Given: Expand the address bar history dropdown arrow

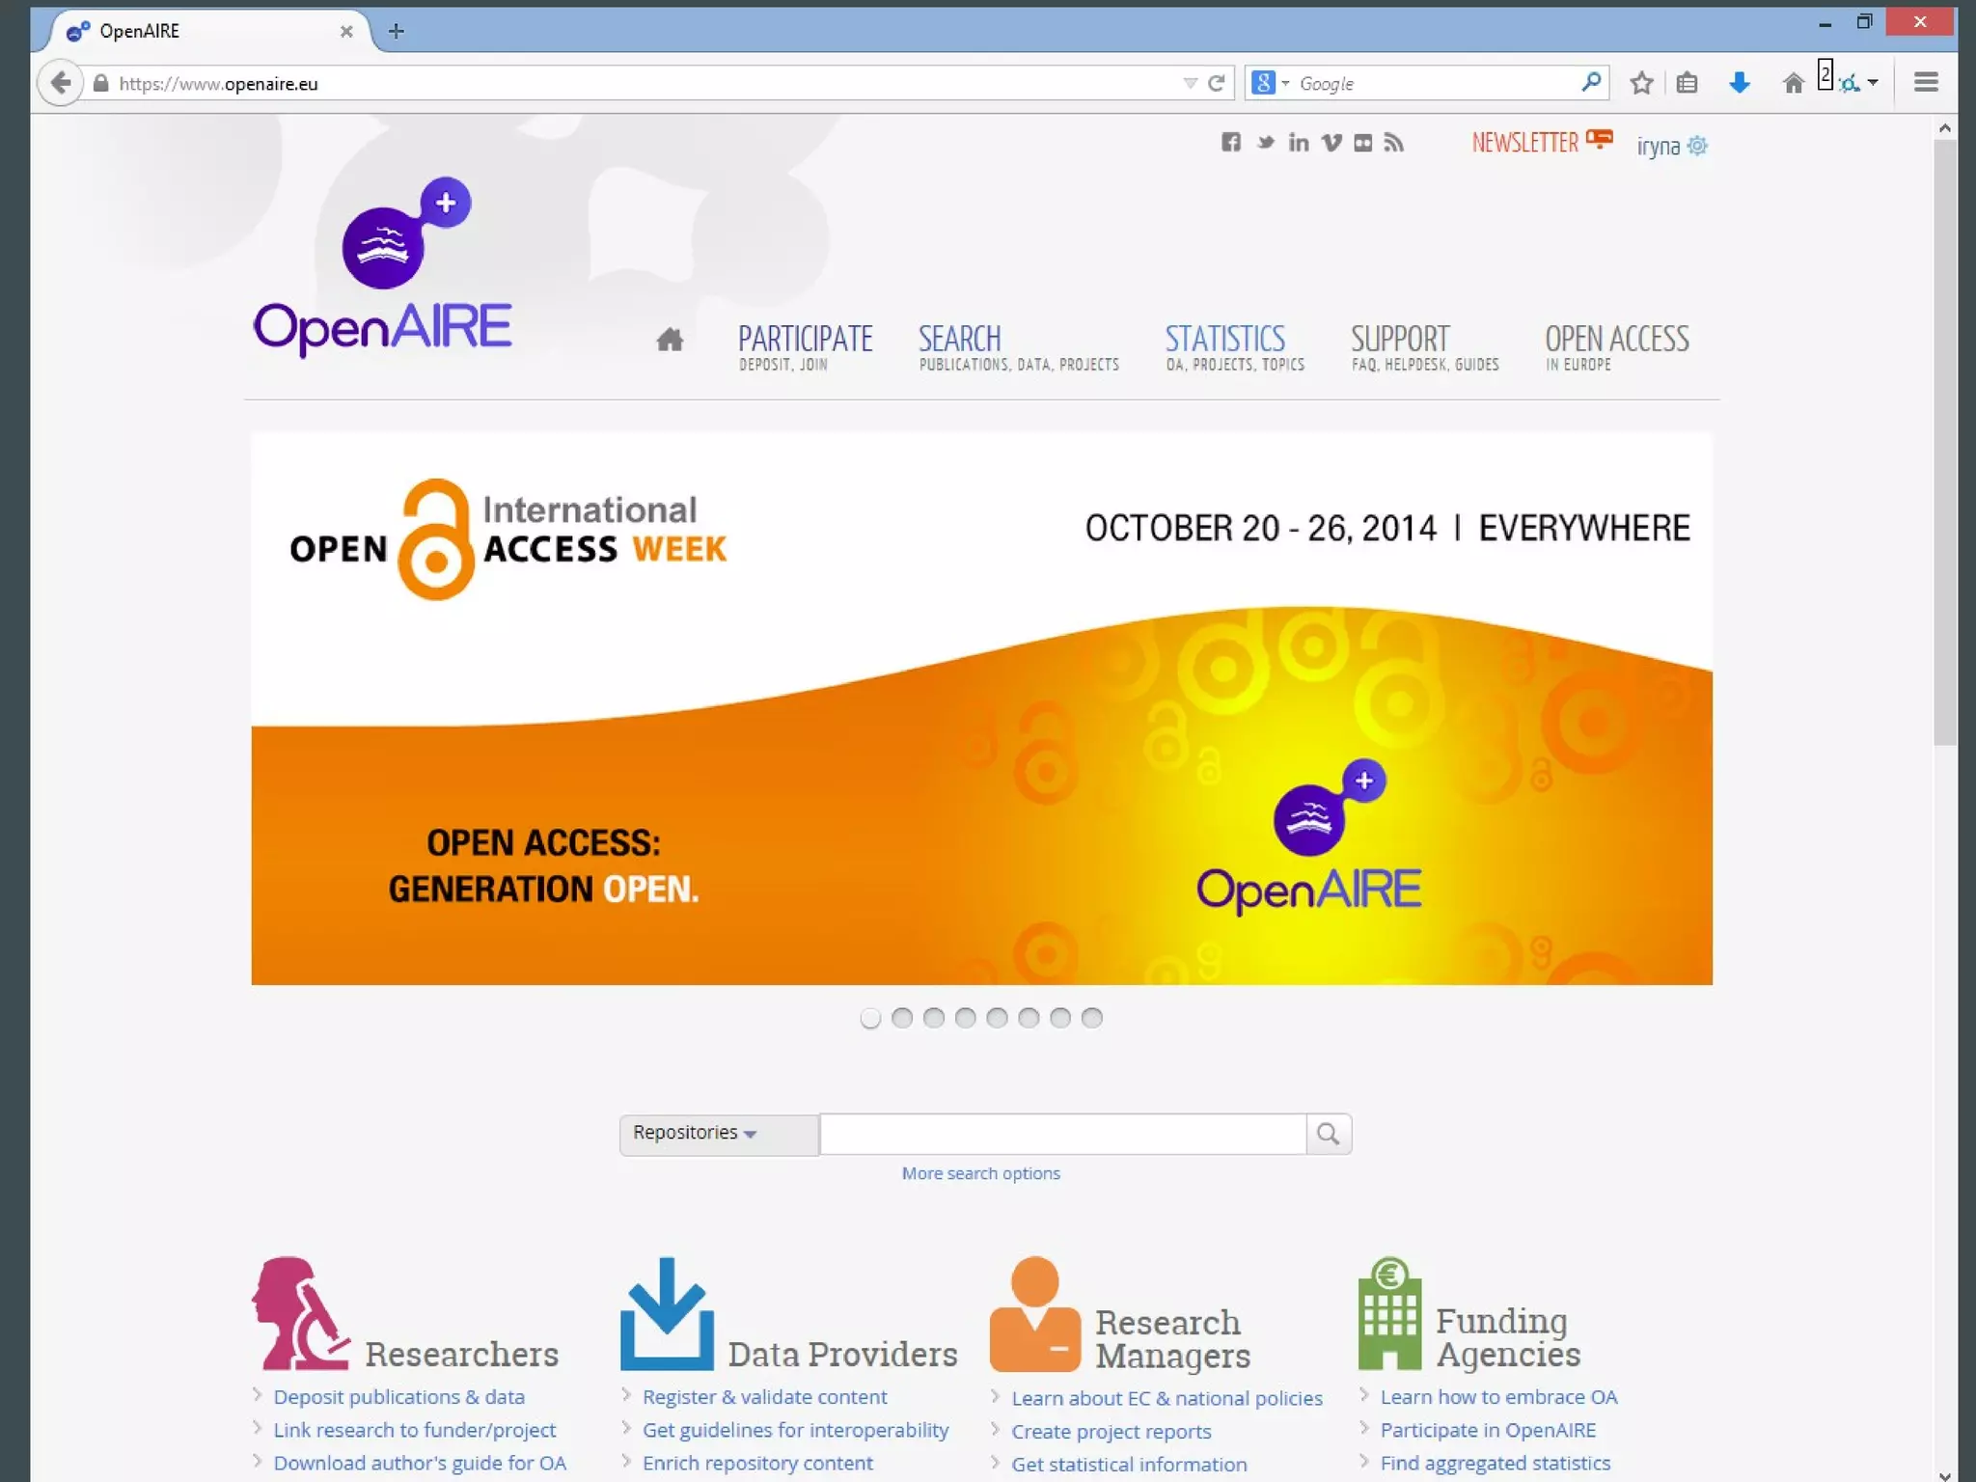Looking at the screenshot, I should point(1190,83).
